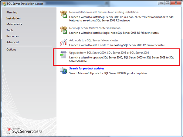183x137 pixels.
Task: Click the new installation box icon
Action: point(64,14)
